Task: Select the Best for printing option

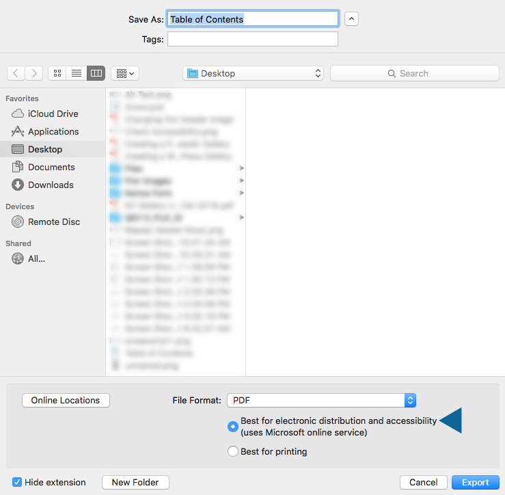Action: tap(233, 451)
